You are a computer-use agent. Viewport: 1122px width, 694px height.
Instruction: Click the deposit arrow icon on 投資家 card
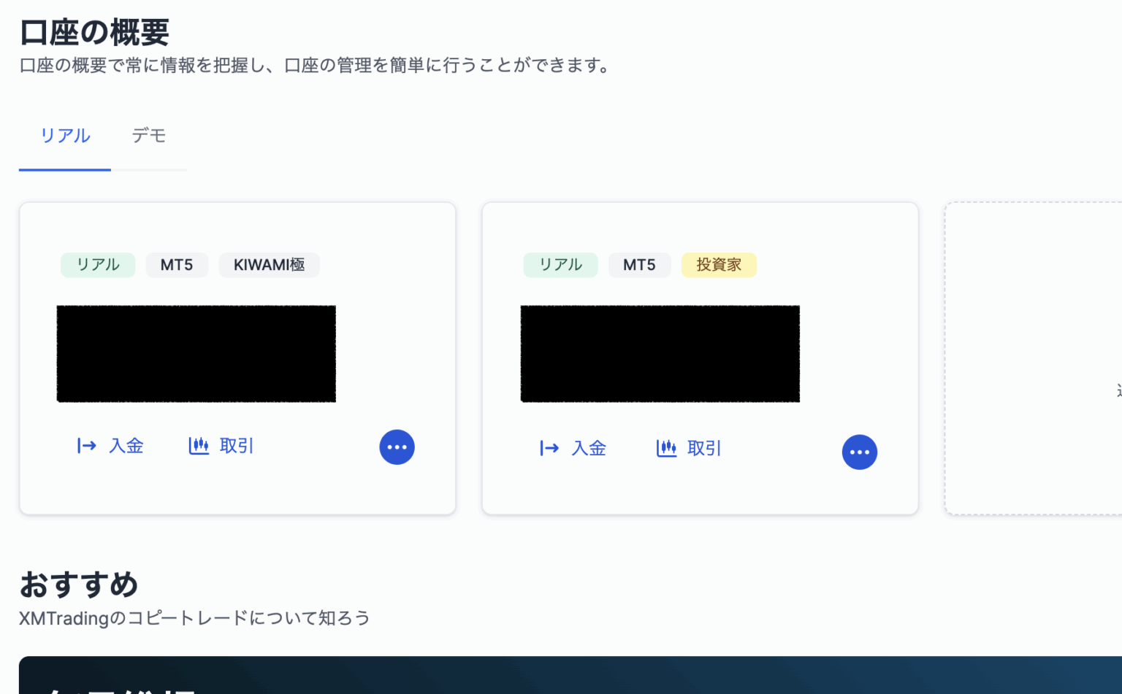pyautogui.click(x=549, y=448)
